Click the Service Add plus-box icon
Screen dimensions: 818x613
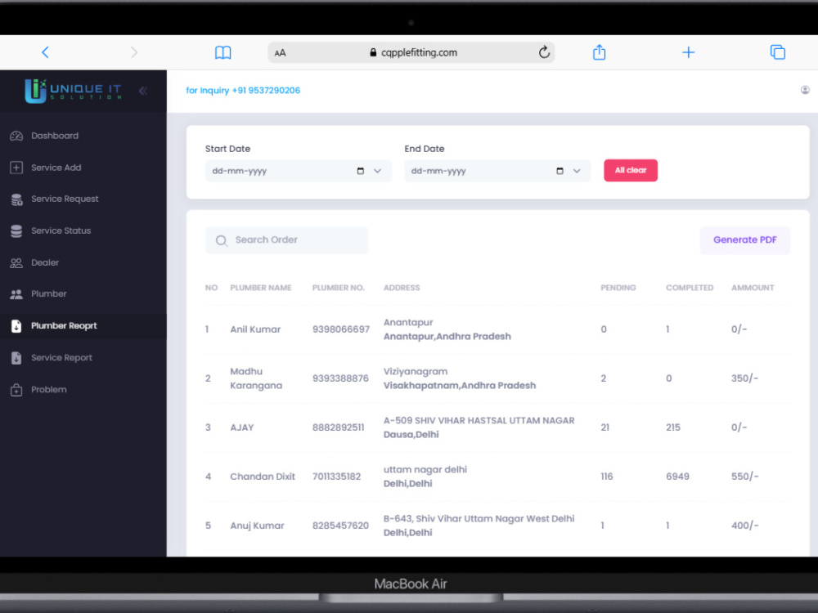(x=16, y=168)
